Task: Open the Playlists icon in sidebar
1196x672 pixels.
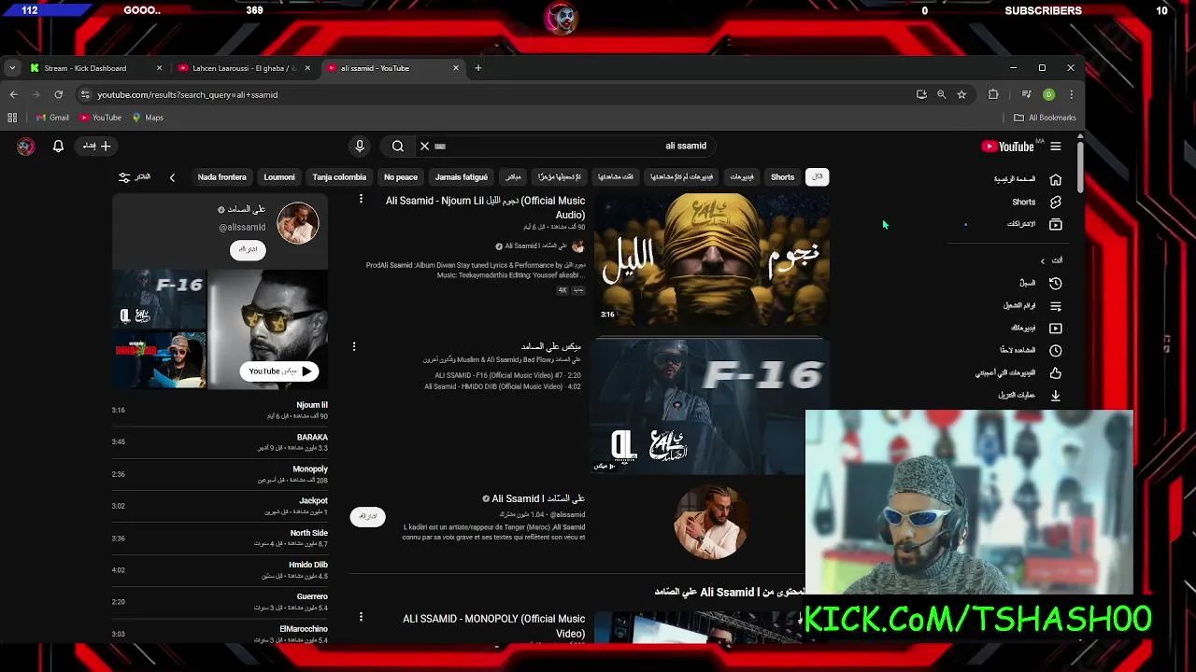Action: coord(1056,305)
